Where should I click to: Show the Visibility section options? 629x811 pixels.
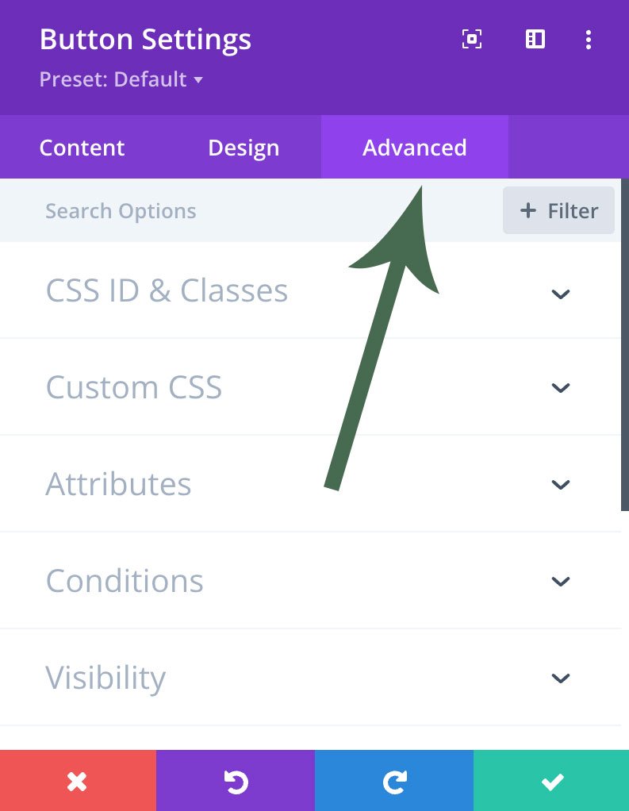coord(561,678)
